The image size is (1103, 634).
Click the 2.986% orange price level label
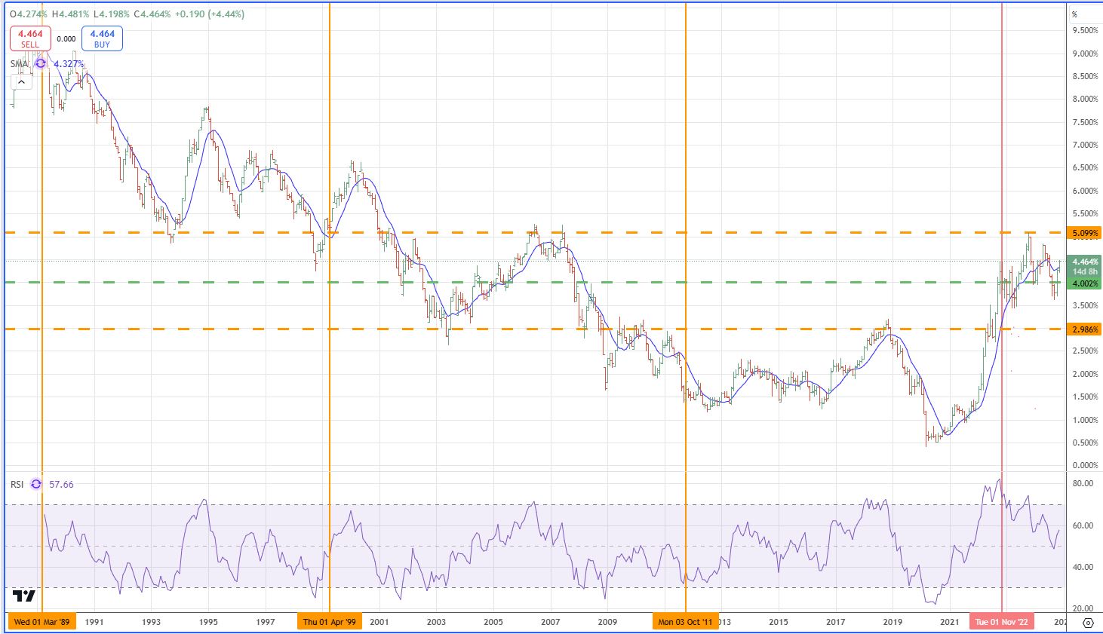[x=1085, y=329]
